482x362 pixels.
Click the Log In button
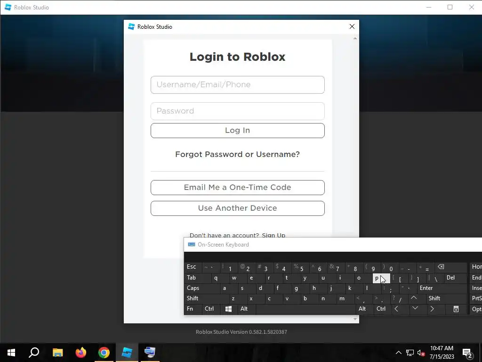tap(237, 131)
